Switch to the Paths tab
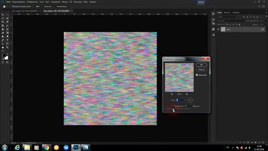Viewport: 268px width, 151px height. pos(236,13)
